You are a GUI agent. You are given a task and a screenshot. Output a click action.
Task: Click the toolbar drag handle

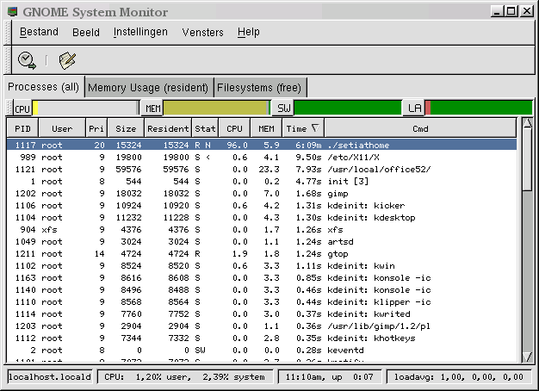(x=7, y=60)
